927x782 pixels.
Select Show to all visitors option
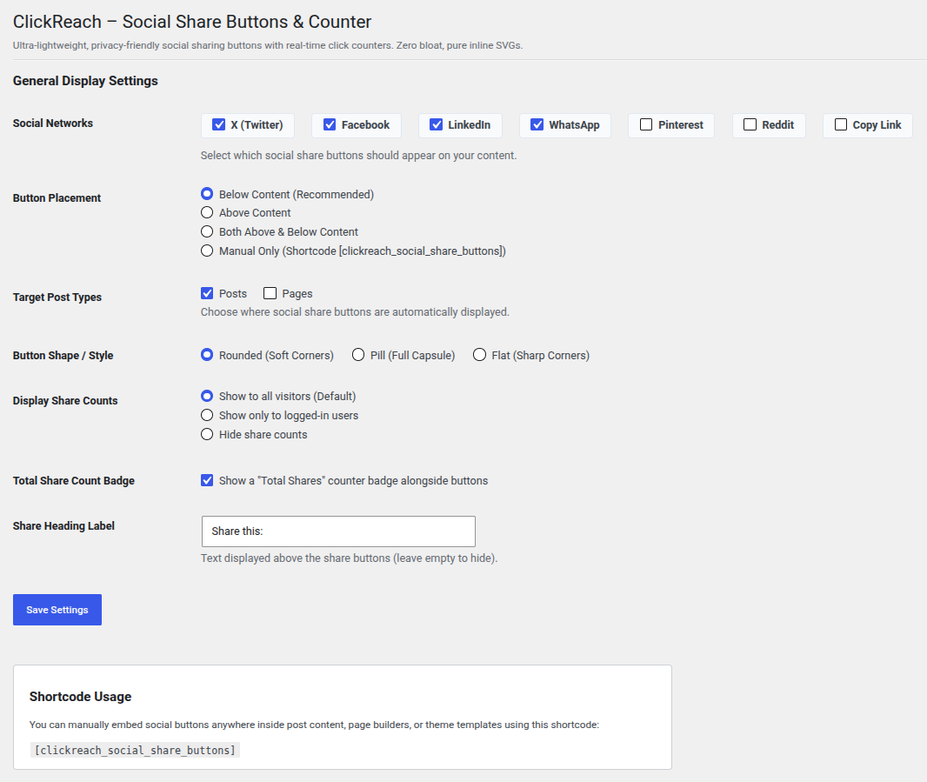[207, 396]
